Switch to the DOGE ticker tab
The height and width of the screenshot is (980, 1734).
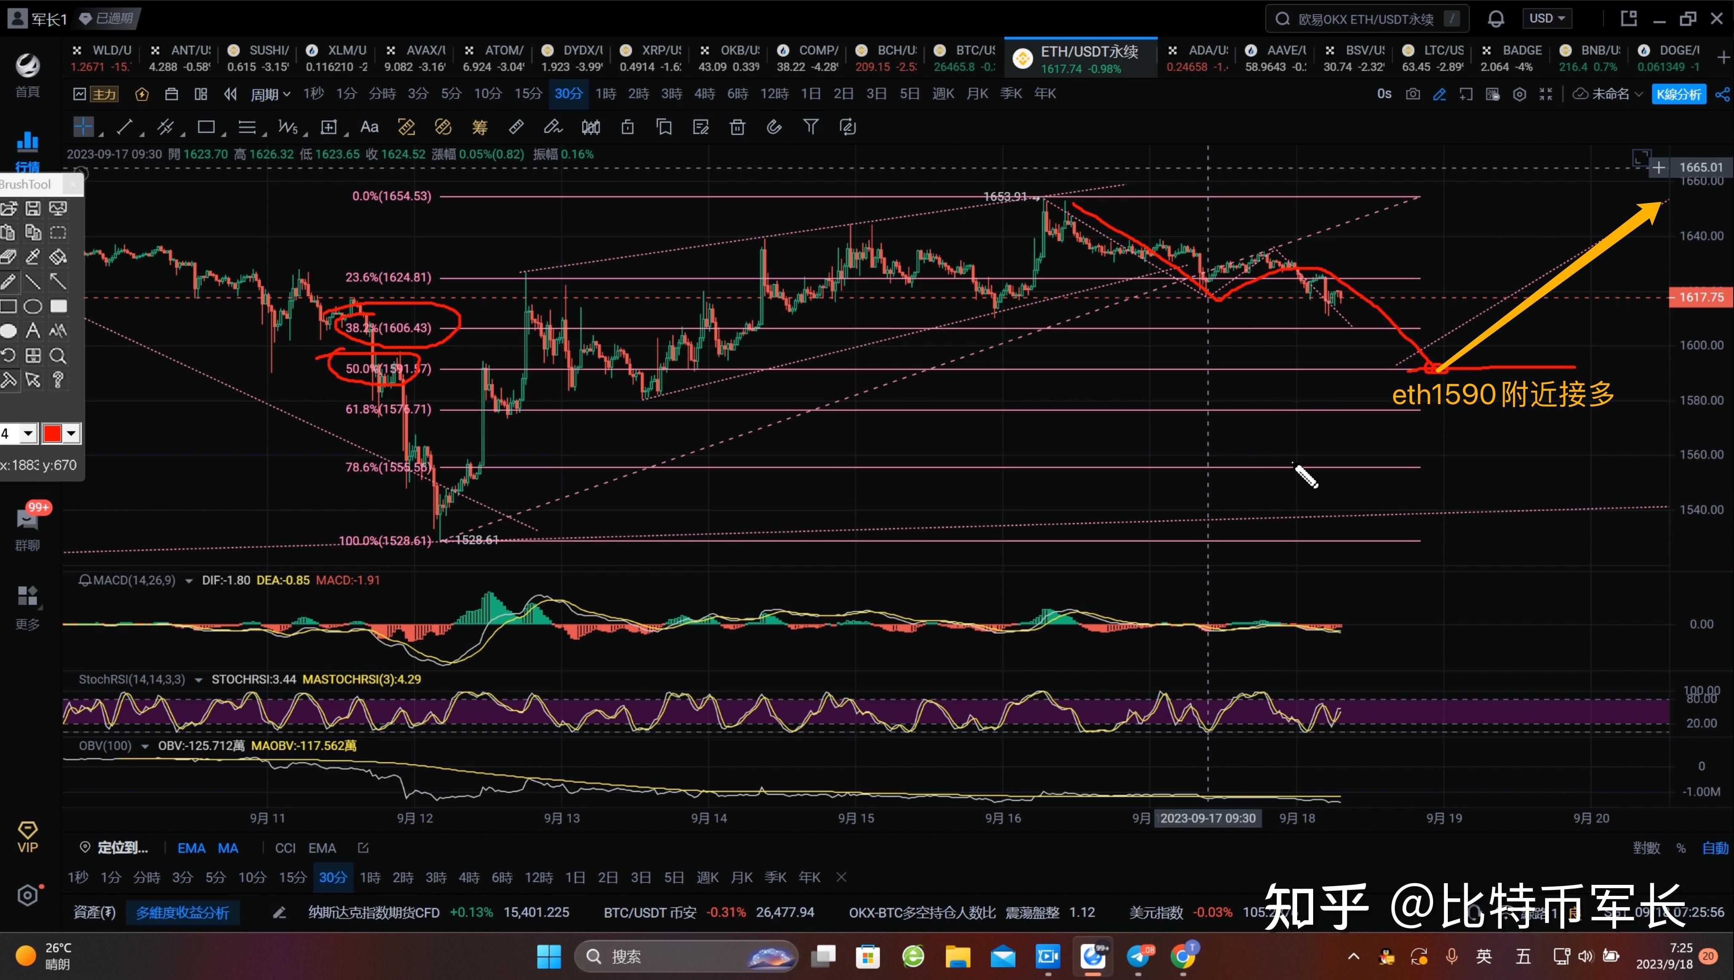click(x=1669, y=58)
